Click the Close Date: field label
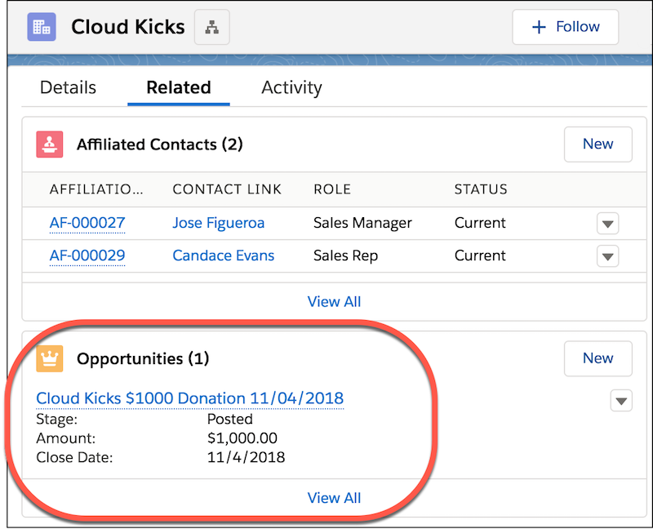This screenshot has height=529, width=653. (x=74, y=457)
